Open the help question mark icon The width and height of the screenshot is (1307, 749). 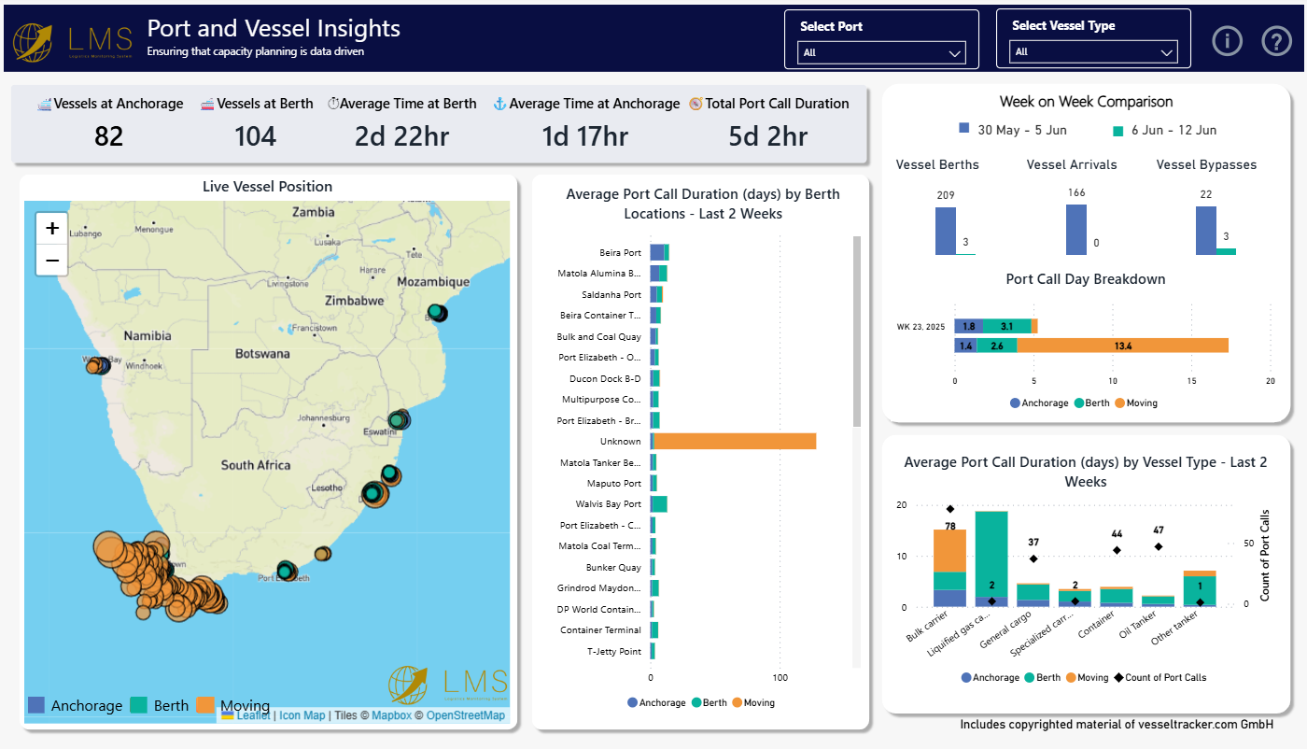tap(1276, 41)
